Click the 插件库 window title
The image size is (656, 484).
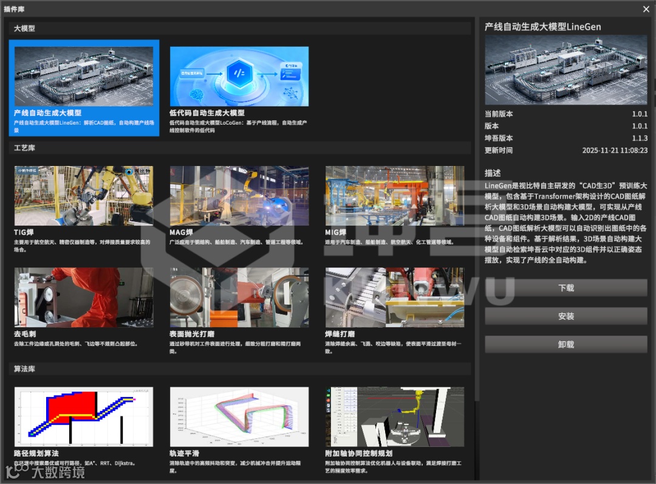(14, 9)
